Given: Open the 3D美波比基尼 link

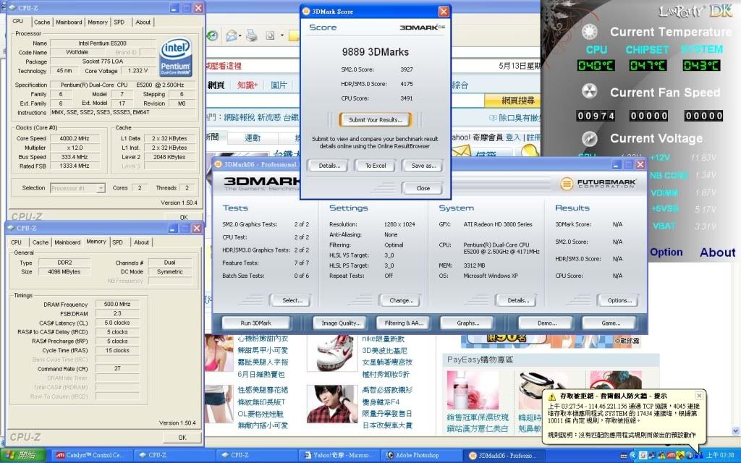Looking at the screenshot, I should pyautogui.click(x=384, y=351).
